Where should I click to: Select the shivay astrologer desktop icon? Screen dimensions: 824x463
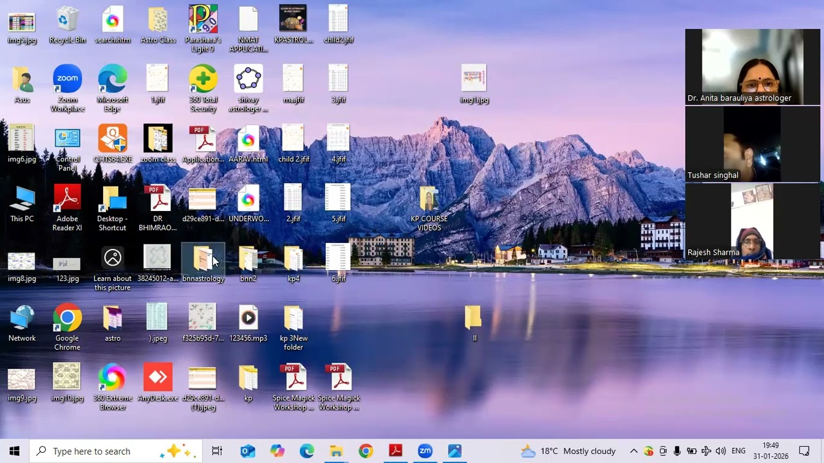click(x=248, y=89)
